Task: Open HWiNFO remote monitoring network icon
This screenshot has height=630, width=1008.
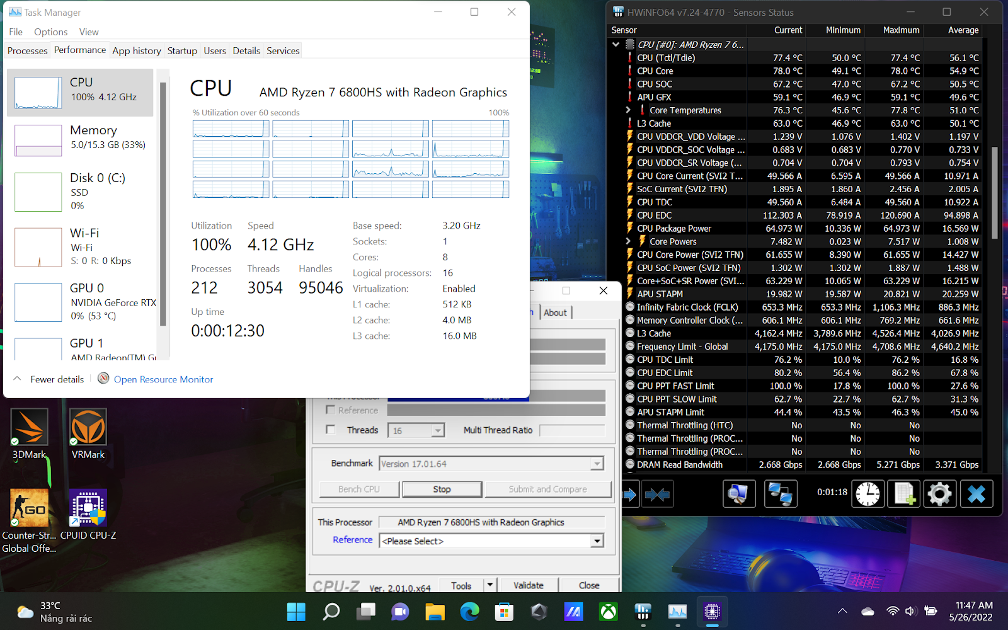Action: pyautogui.click(x=781, y=493)
